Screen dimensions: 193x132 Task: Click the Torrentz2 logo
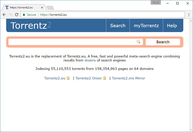point(31,25)
